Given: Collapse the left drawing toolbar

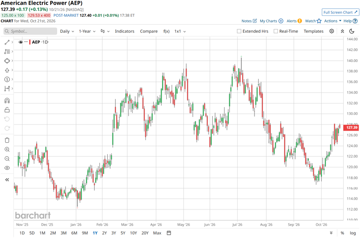Looking at the screenshot, I should click(7, 180).
